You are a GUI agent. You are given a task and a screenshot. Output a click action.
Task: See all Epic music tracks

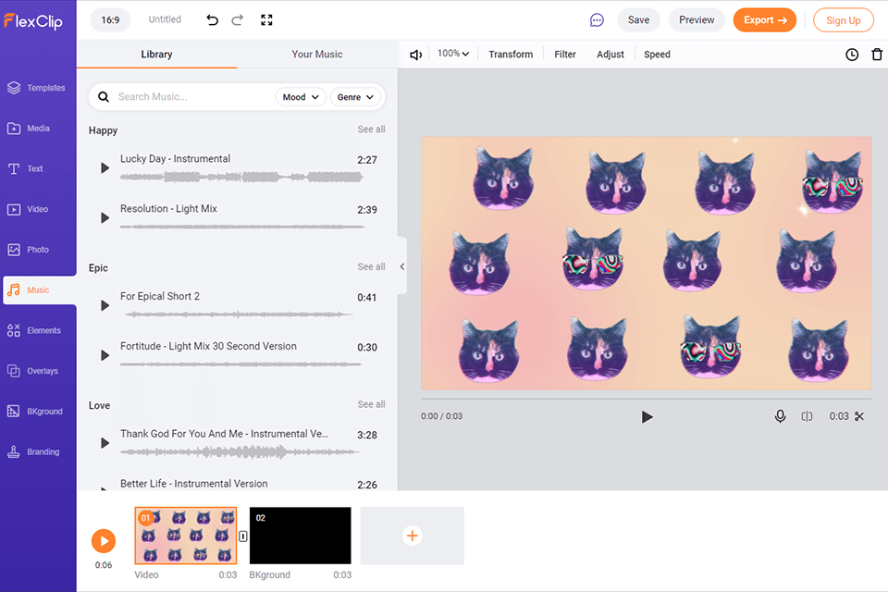tap(371, 266)
